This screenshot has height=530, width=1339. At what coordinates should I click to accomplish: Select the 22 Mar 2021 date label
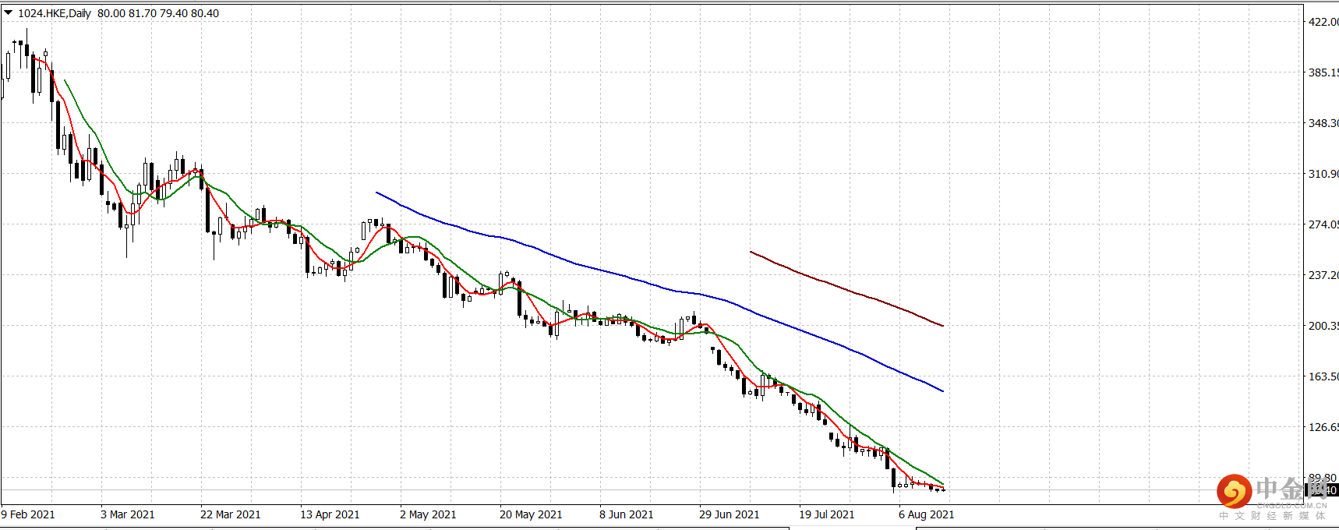(231, 514)
